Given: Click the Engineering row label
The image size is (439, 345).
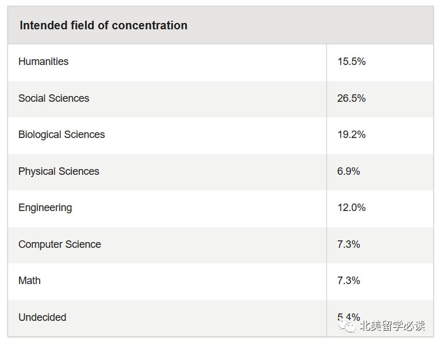Looking at the screenshot, I should [45, 208].
